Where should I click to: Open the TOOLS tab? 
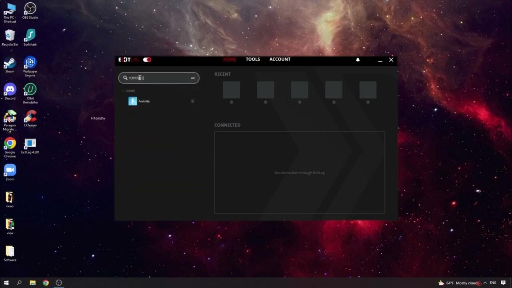point(253,59)
